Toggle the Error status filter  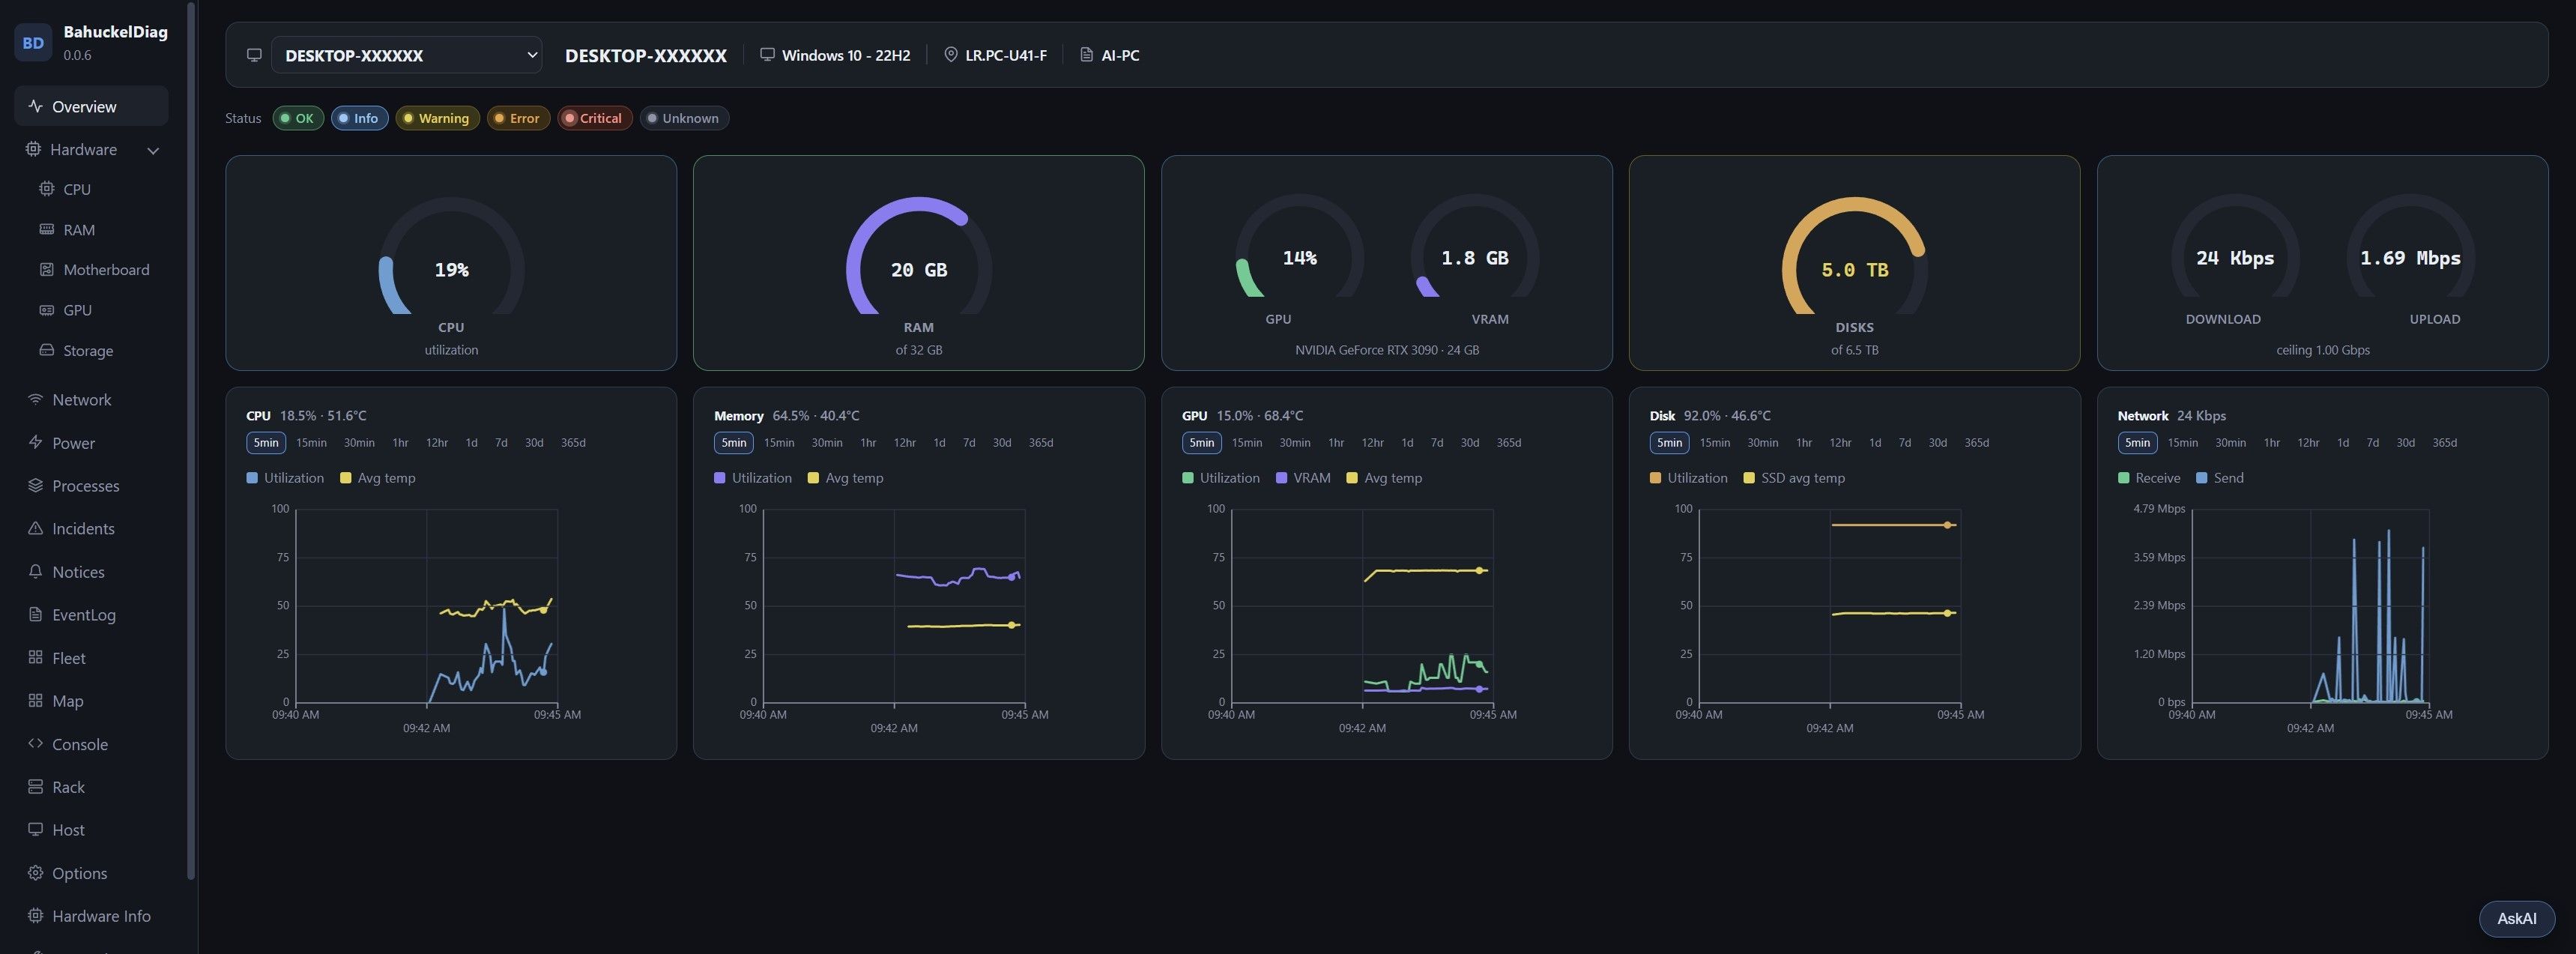tap(518, 118)
